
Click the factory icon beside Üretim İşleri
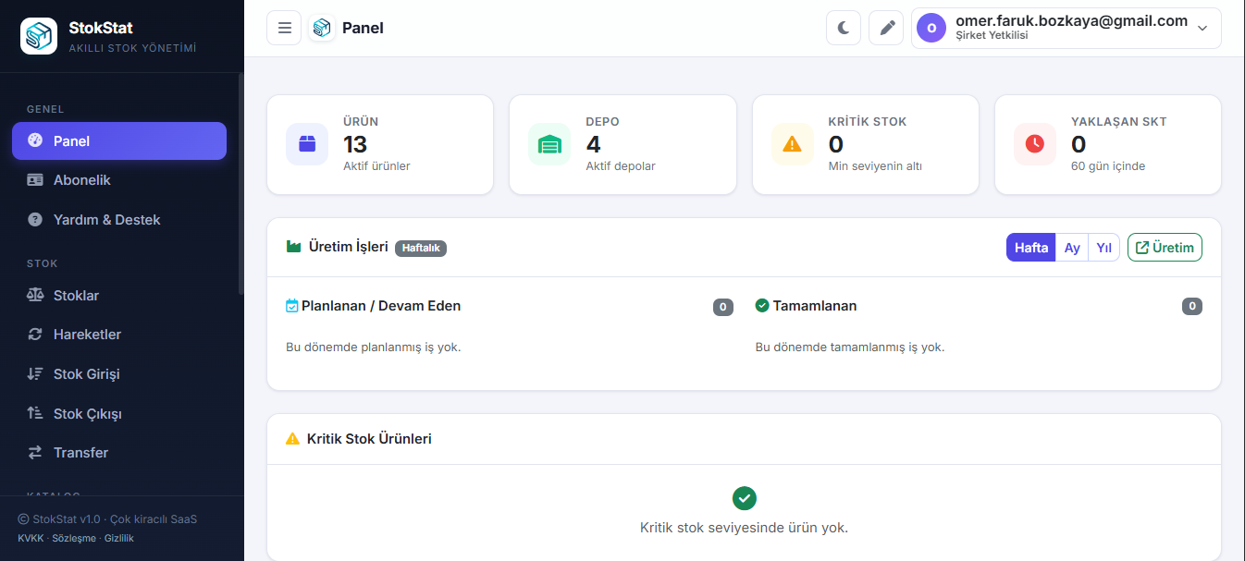click(x=294, y=247)
